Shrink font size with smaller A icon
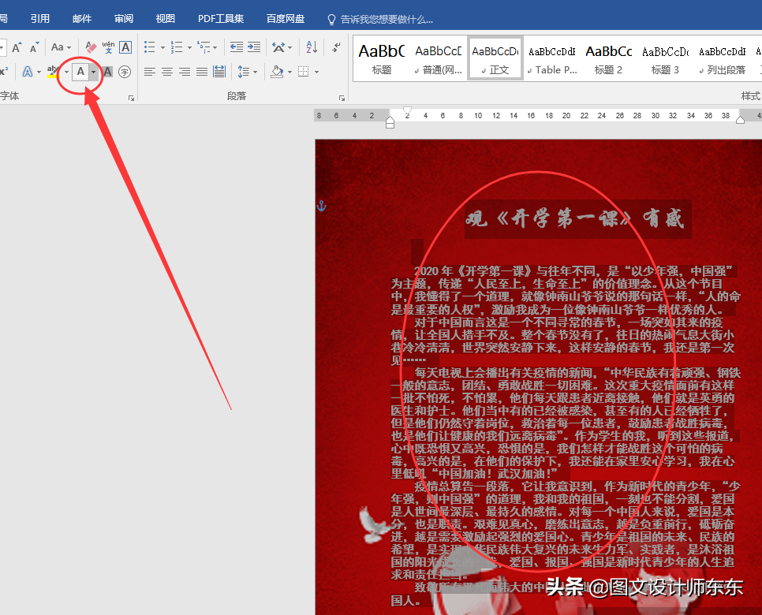 click(x=34, y=47)
